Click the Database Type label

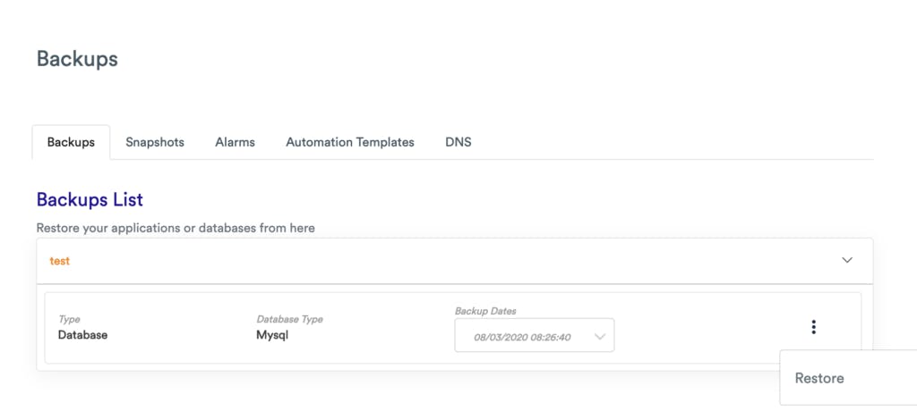(289, 319)
